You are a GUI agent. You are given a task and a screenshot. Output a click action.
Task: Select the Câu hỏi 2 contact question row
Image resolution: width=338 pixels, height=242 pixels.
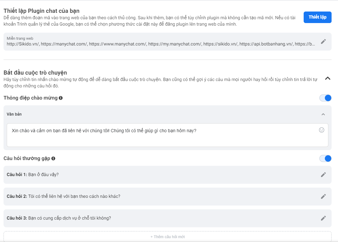pyautogui.click(x=168, y=197)
